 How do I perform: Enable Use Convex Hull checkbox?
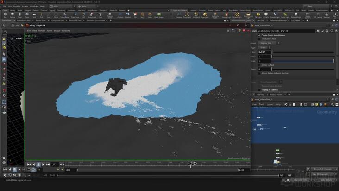(259, 39)
